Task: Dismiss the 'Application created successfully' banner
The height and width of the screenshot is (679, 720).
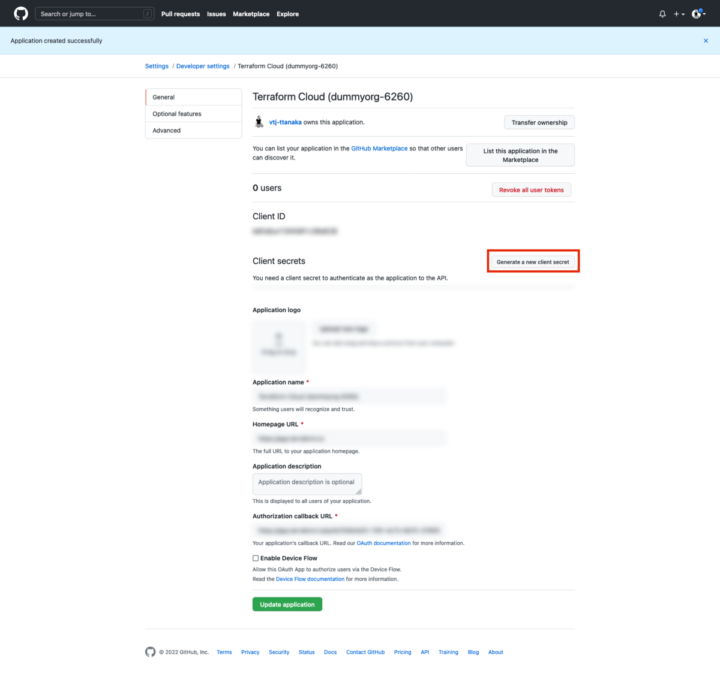Action: click(706, 41)
